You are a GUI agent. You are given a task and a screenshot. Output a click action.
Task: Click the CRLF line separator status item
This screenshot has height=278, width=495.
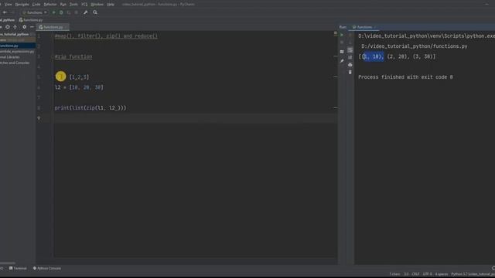[416, 274]
